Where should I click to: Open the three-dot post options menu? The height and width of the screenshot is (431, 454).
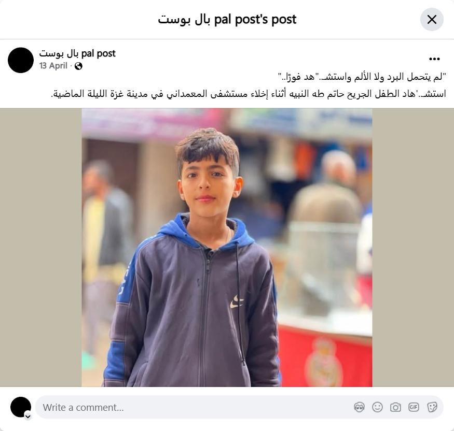[x=434, y=59]
